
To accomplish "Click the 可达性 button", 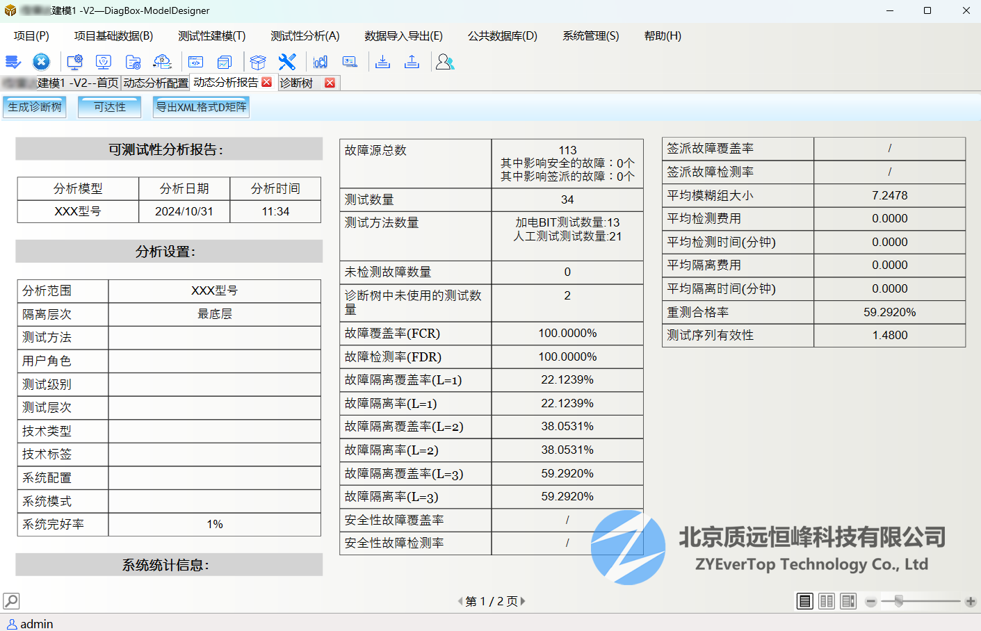I will click(x=110, y=107).
